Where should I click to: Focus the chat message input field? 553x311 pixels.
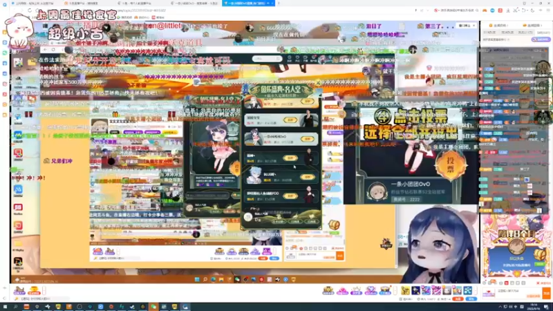pyautogui.click(x=518, y=293)
